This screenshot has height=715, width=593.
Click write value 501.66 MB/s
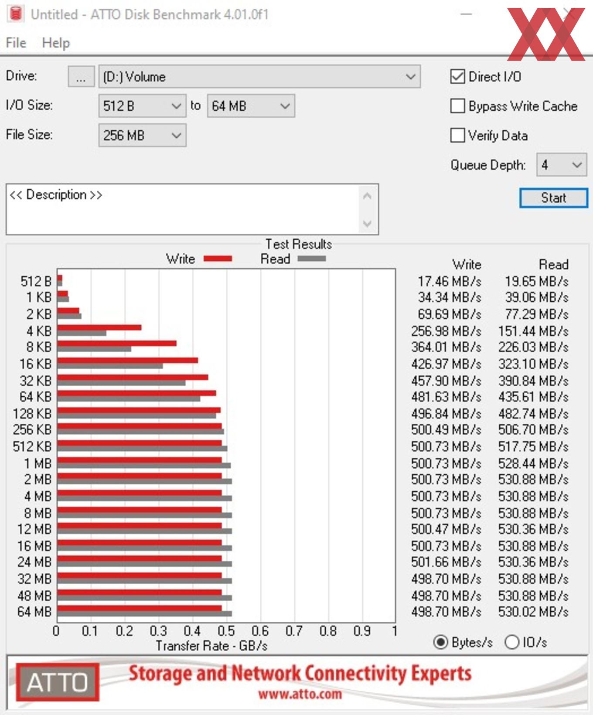(x=446, y=562)
